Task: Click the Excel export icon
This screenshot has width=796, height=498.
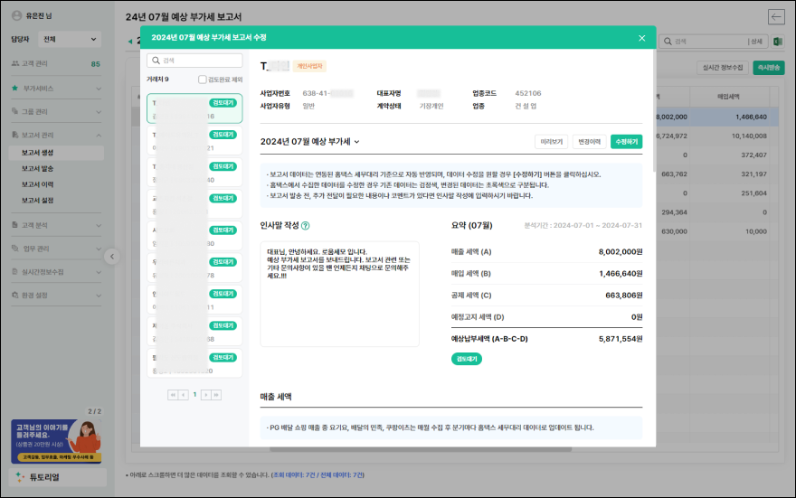Action: (777, 42)
